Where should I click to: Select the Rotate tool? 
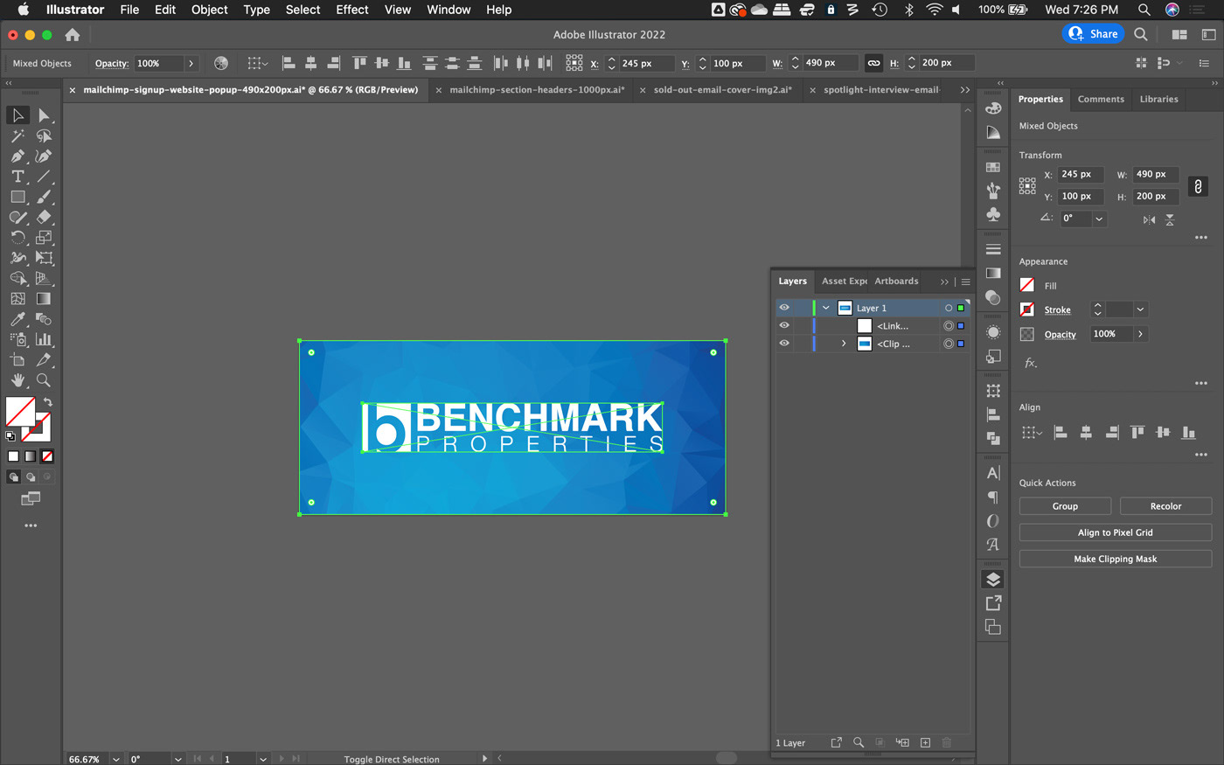pos(17,237)
